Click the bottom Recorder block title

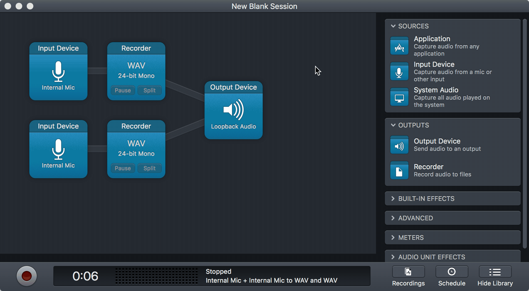coord(136,126)
